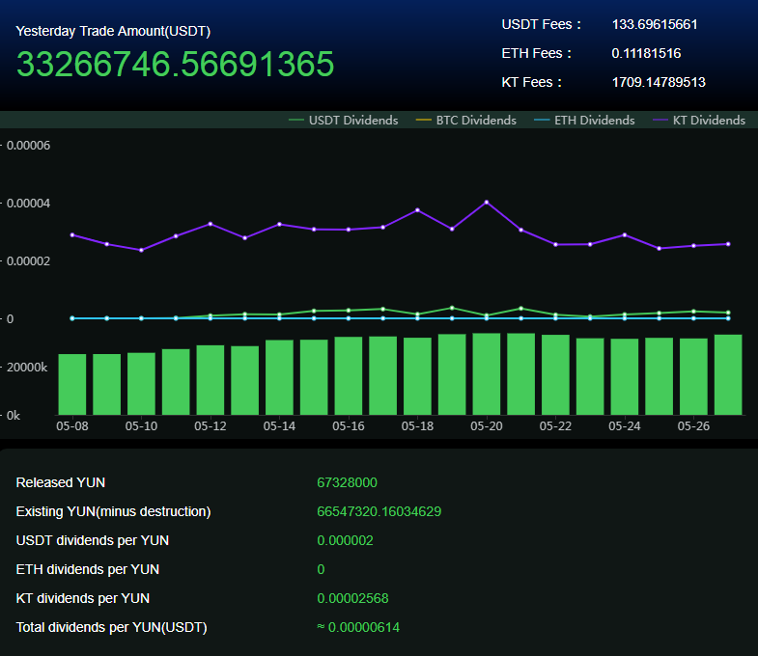This screenshot has width=758, height=656.
Task: Click the KT Dividends point on 05-24
Action: pyautogui.click(x=625, y=234)
